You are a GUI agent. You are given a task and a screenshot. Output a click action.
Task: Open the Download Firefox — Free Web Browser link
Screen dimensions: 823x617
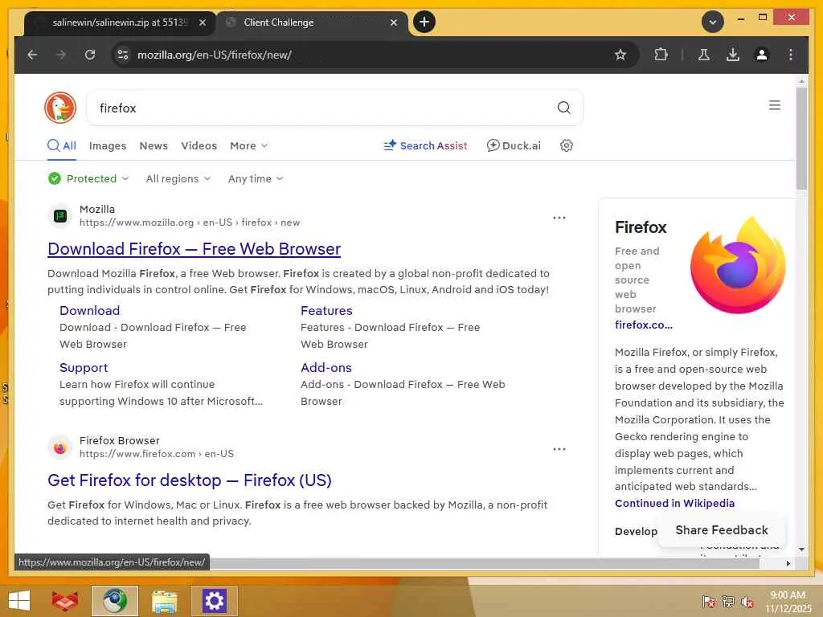[194, 249]
